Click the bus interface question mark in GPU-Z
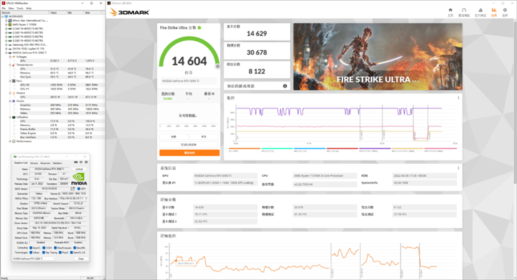This screenshot has width=517, height=280. pos(87,199)
